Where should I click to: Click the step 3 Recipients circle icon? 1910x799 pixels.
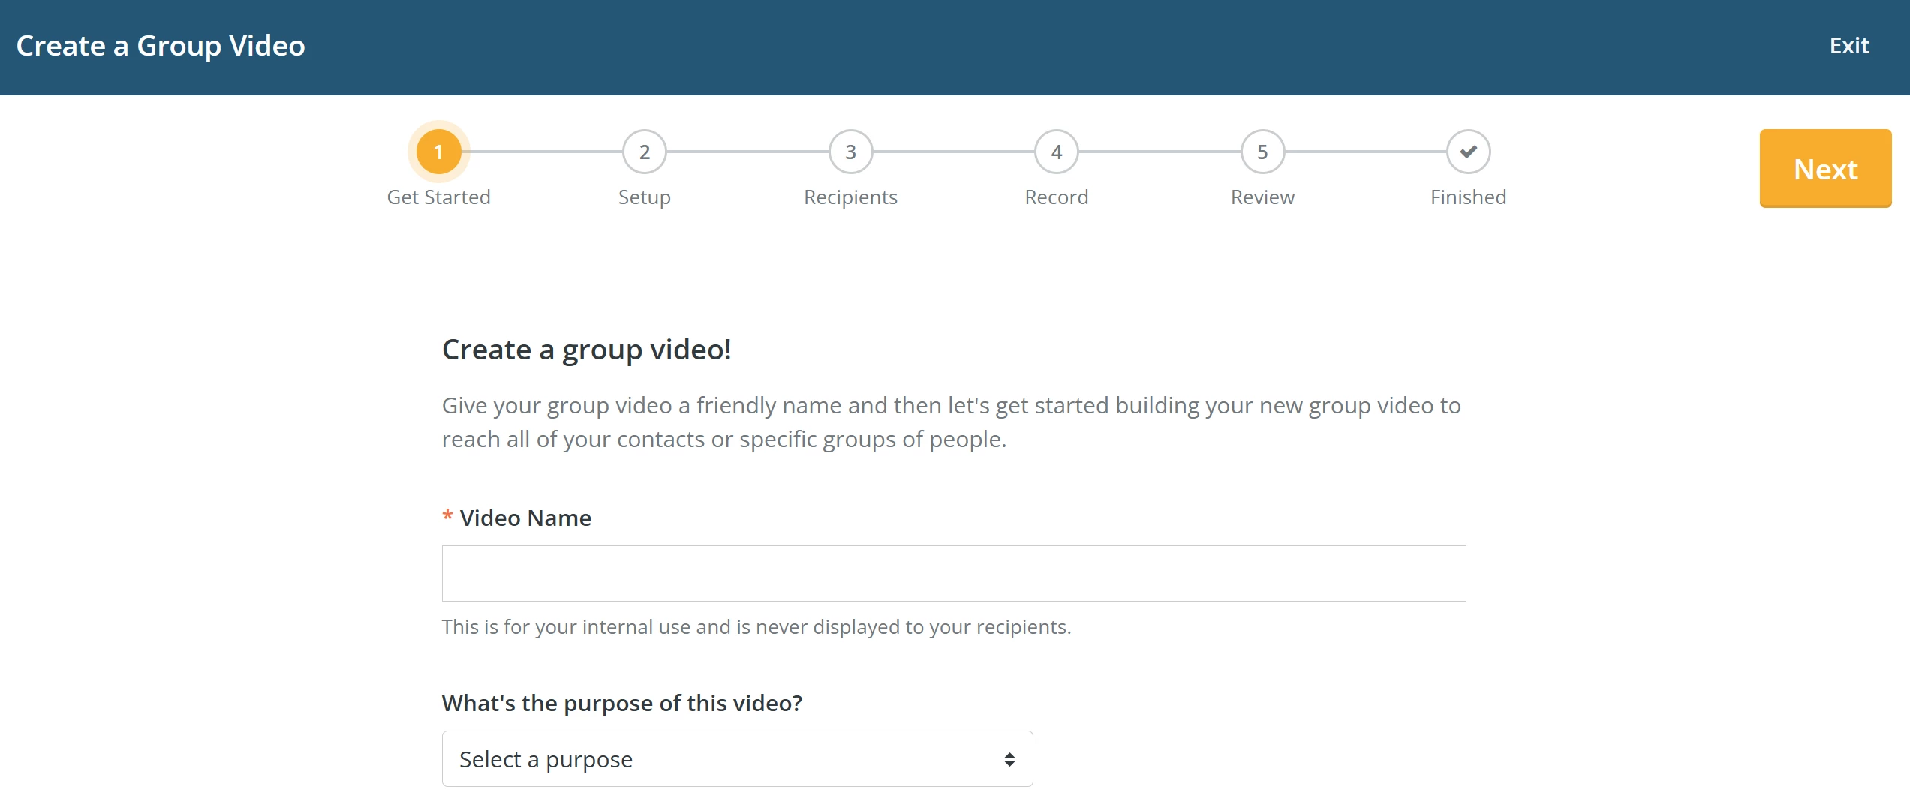coord(850,151)
